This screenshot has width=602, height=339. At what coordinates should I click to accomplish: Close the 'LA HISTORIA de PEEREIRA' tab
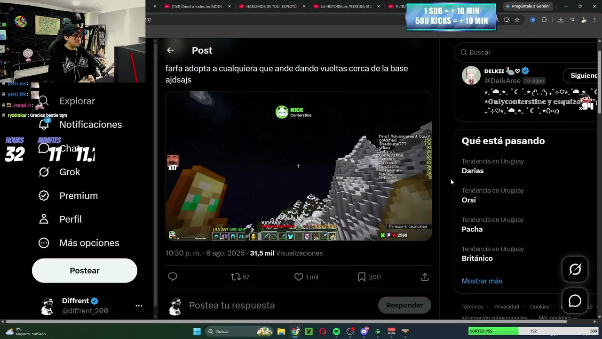point(379,7)
